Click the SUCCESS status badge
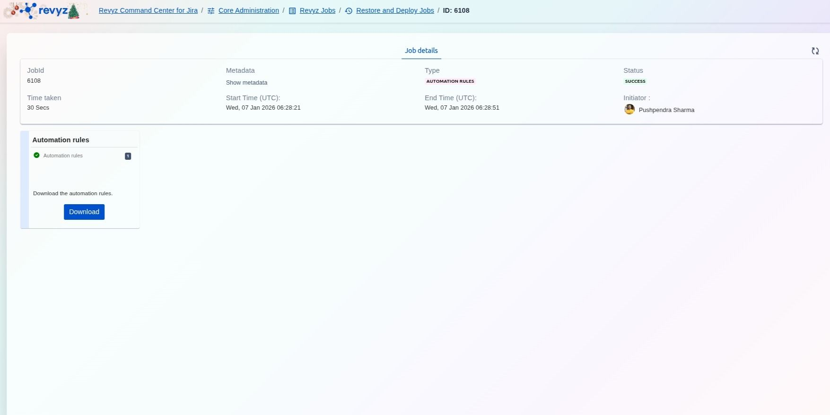This screenshot has width=830, height=415. tap(635, 81)
